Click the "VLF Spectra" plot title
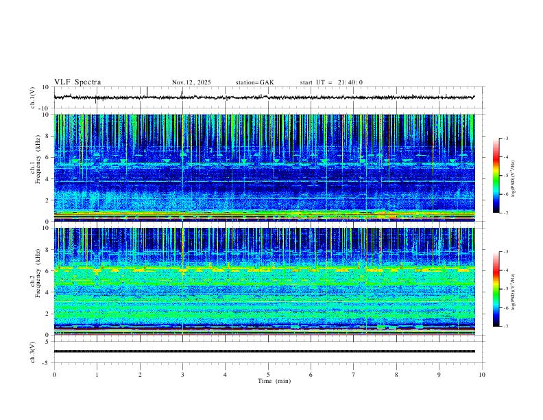This screenshot has width=543, height=420. click(77, 82)
